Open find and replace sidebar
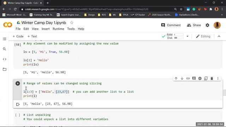The image size is (226, 127). point(5,49)
